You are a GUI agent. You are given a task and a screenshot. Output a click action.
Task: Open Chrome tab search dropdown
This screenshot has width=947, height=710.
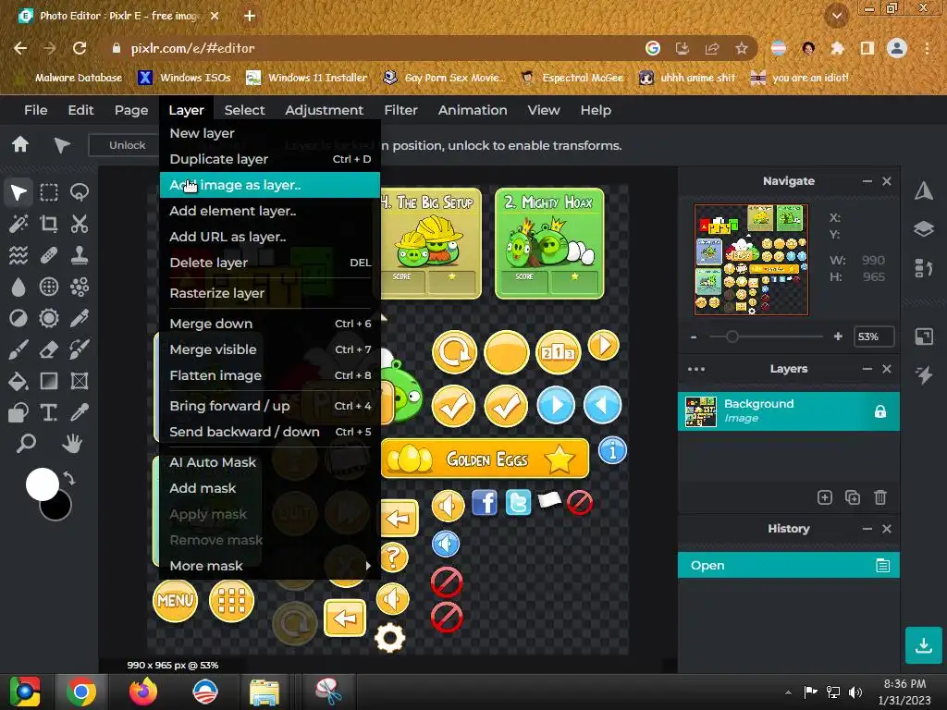pyautogui.click(x=836, y=16)
